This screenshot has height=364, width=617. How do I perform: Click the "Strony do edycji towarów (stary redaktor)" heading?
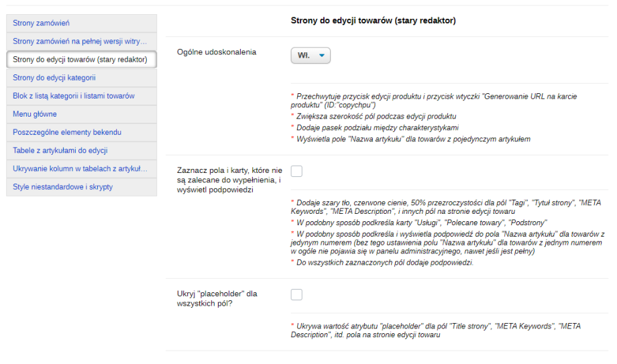click(373, 21)
